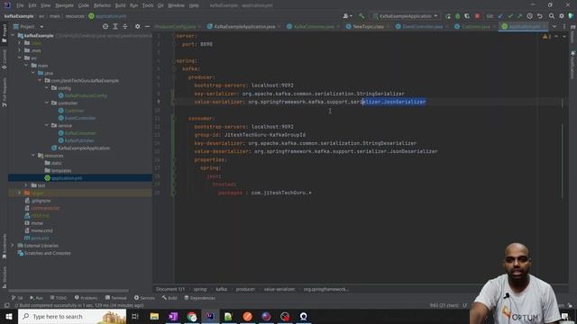Select pom.xml in Project tree
The image size is (577, 324).
click(40, 238)
